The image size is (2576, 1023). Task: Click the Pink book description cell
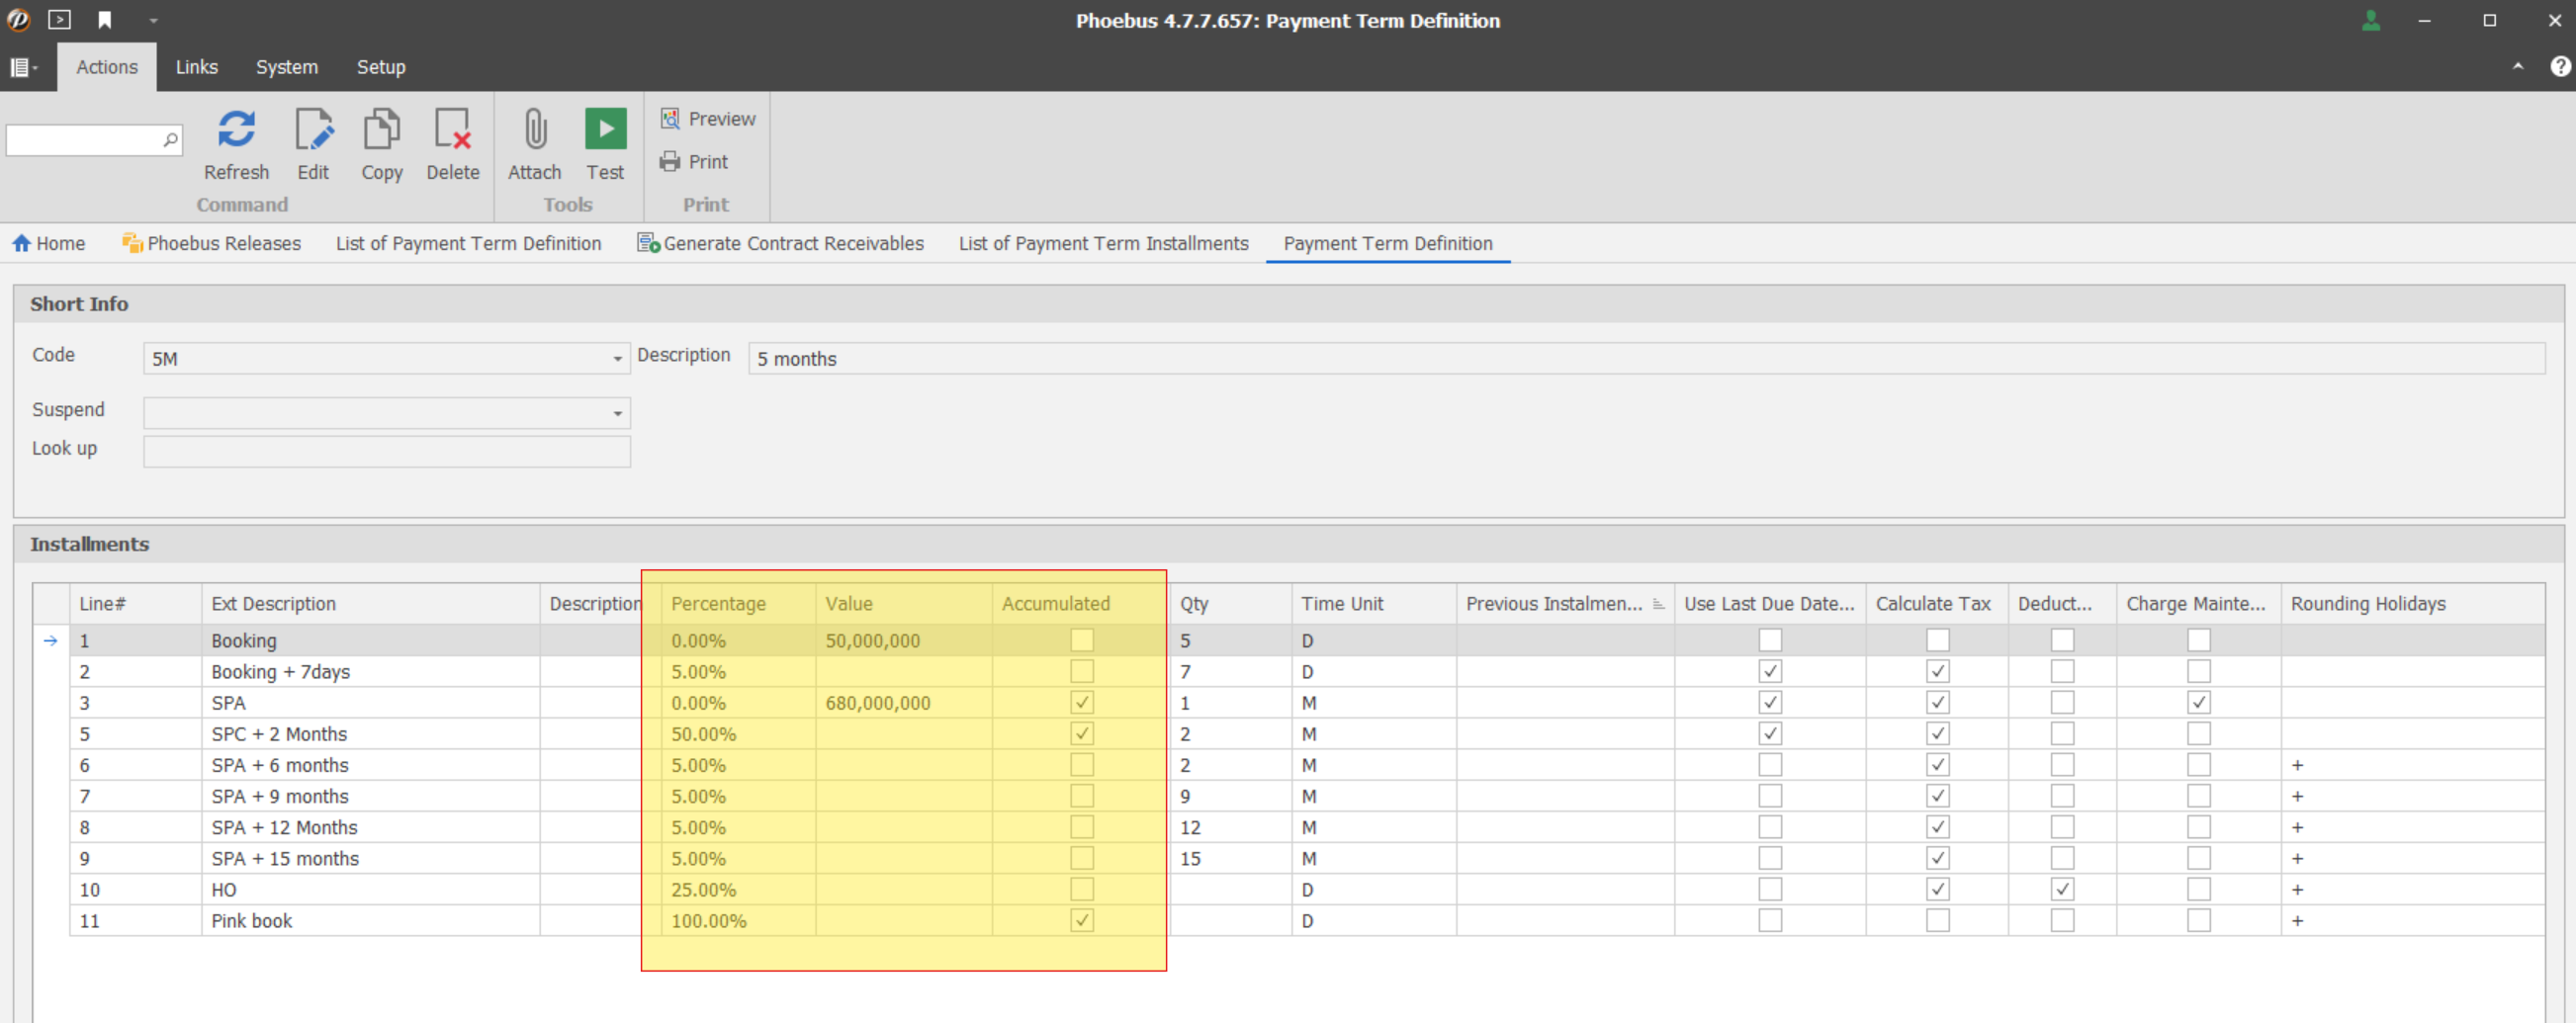click(x=371, y=920)
